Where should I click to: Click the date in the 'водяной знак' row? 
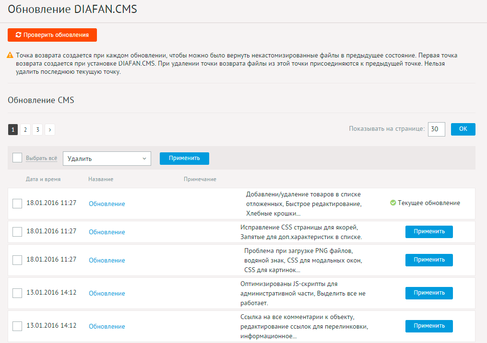[x=51, y=259]
